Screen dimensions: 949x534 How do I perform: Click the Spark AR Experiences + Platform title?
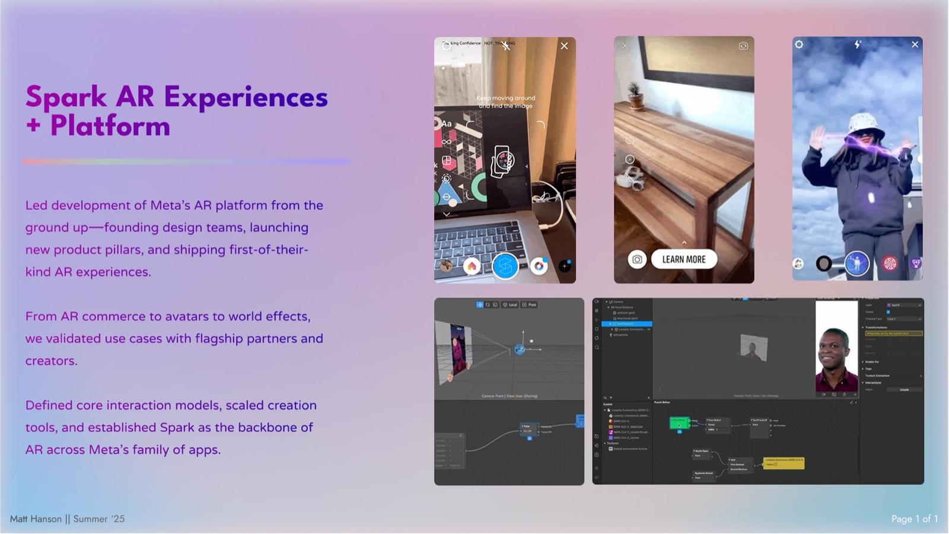176,111
